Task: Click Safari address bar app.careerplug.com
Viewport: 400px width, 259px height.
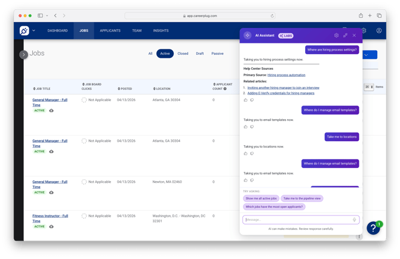Action: pos(200,15)
